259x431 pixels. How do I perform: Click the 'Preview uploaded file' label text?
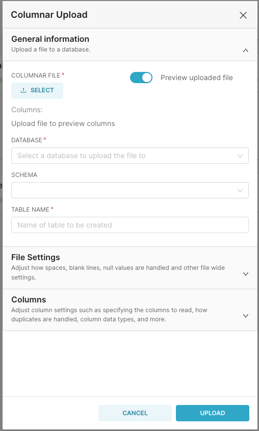tap(197, 78)
